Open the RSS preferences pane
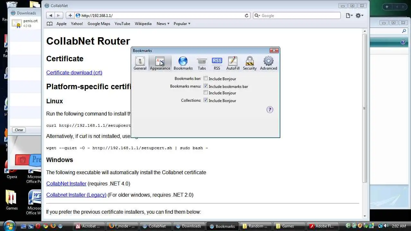This screenshot has width=411, height=231. point(217,63)
